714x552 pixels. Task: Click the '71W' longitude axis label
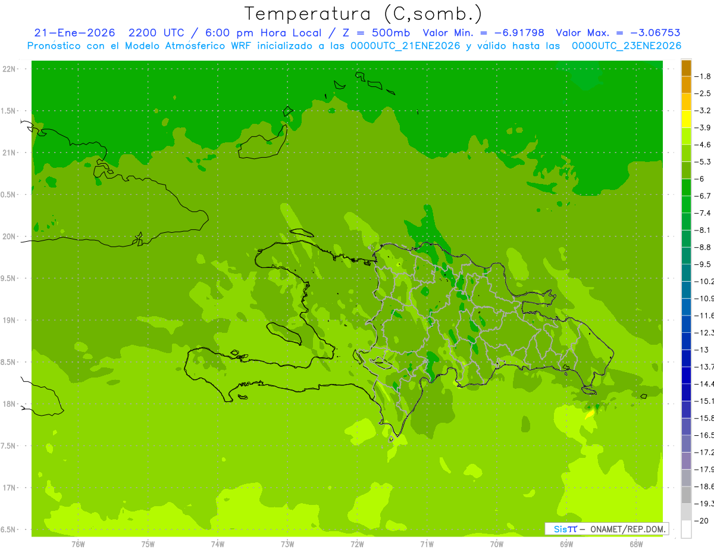click(x=427, y=544)
